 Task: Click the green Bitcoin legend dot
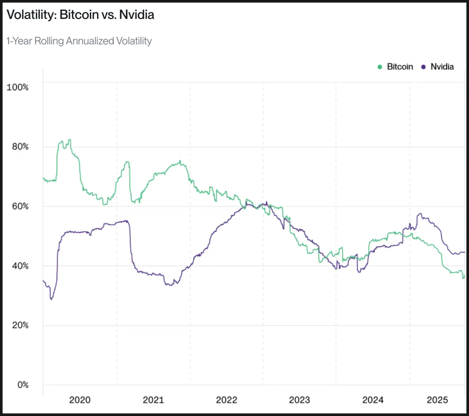point(380,67)
